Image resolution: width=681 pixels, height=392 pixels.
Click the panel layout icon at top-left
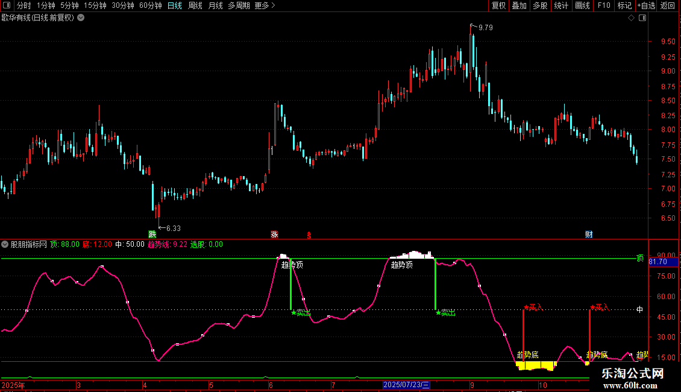click(x=7, y=5)
